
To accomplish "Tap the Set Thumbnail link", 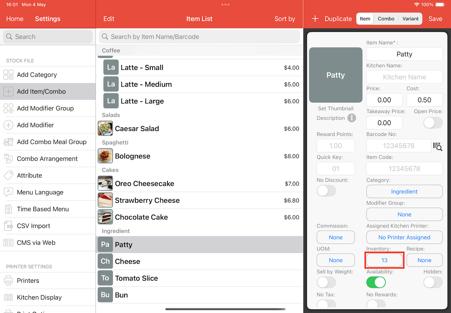I will (336, 108).
